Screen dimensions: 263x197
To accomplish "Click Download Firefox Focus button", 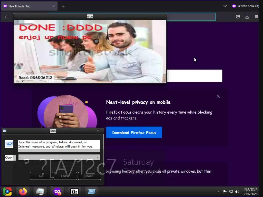I will click(x=134, y=133).
